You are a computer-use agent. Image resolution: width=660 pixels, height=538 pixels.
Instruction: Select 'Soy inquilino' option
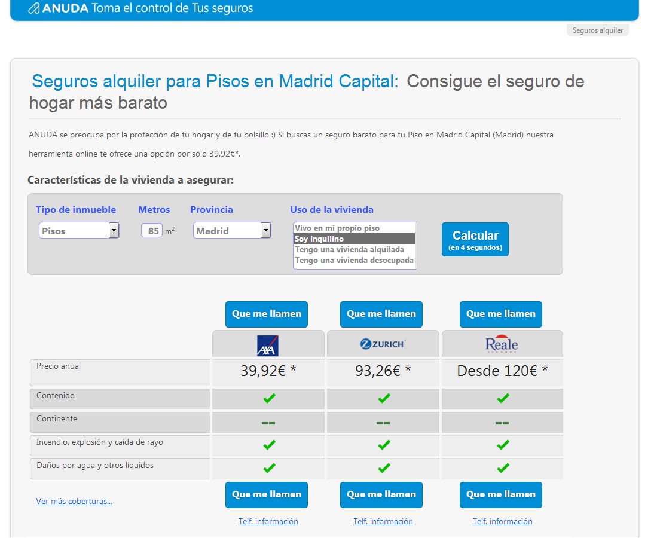[354, 239]
